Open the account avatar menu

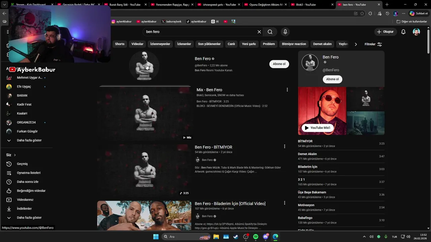tap(417, 32)
